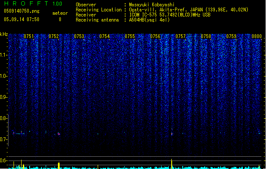
Task: Click the 0755 time marker
Action: [130, 36]
